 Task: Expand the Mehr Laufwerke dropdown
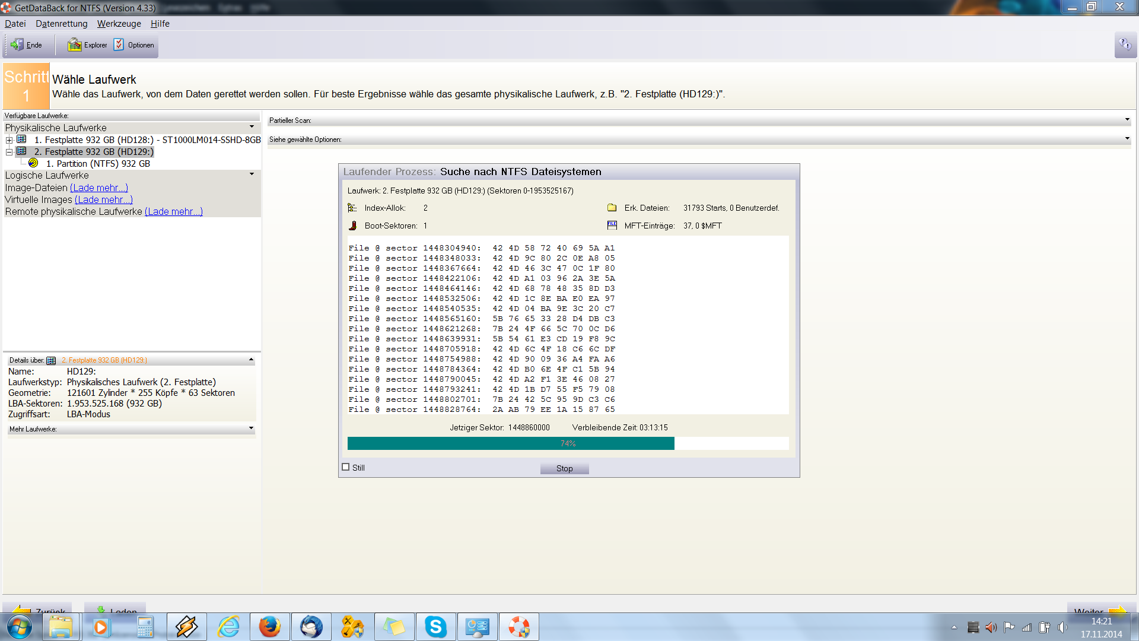click(x=251, y=429)
